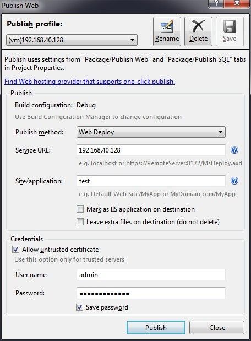Select the Site/application text field
251x341 pixels.
pyautogui.click(x=151, y=181)
